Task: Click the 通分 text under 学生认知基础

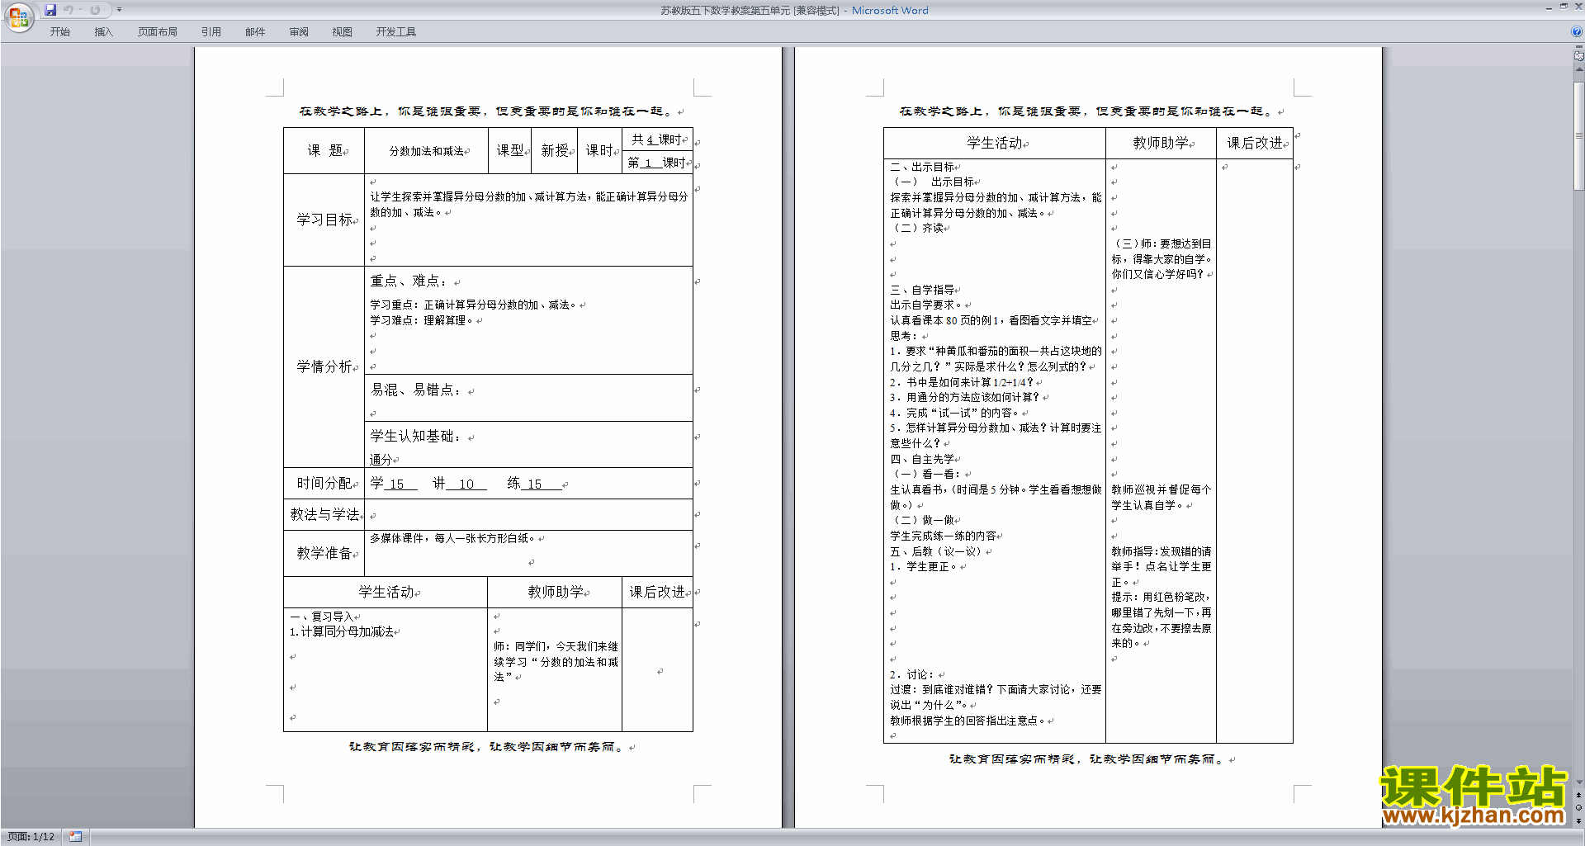Action: pyautogui.click(x=381, y=460)
